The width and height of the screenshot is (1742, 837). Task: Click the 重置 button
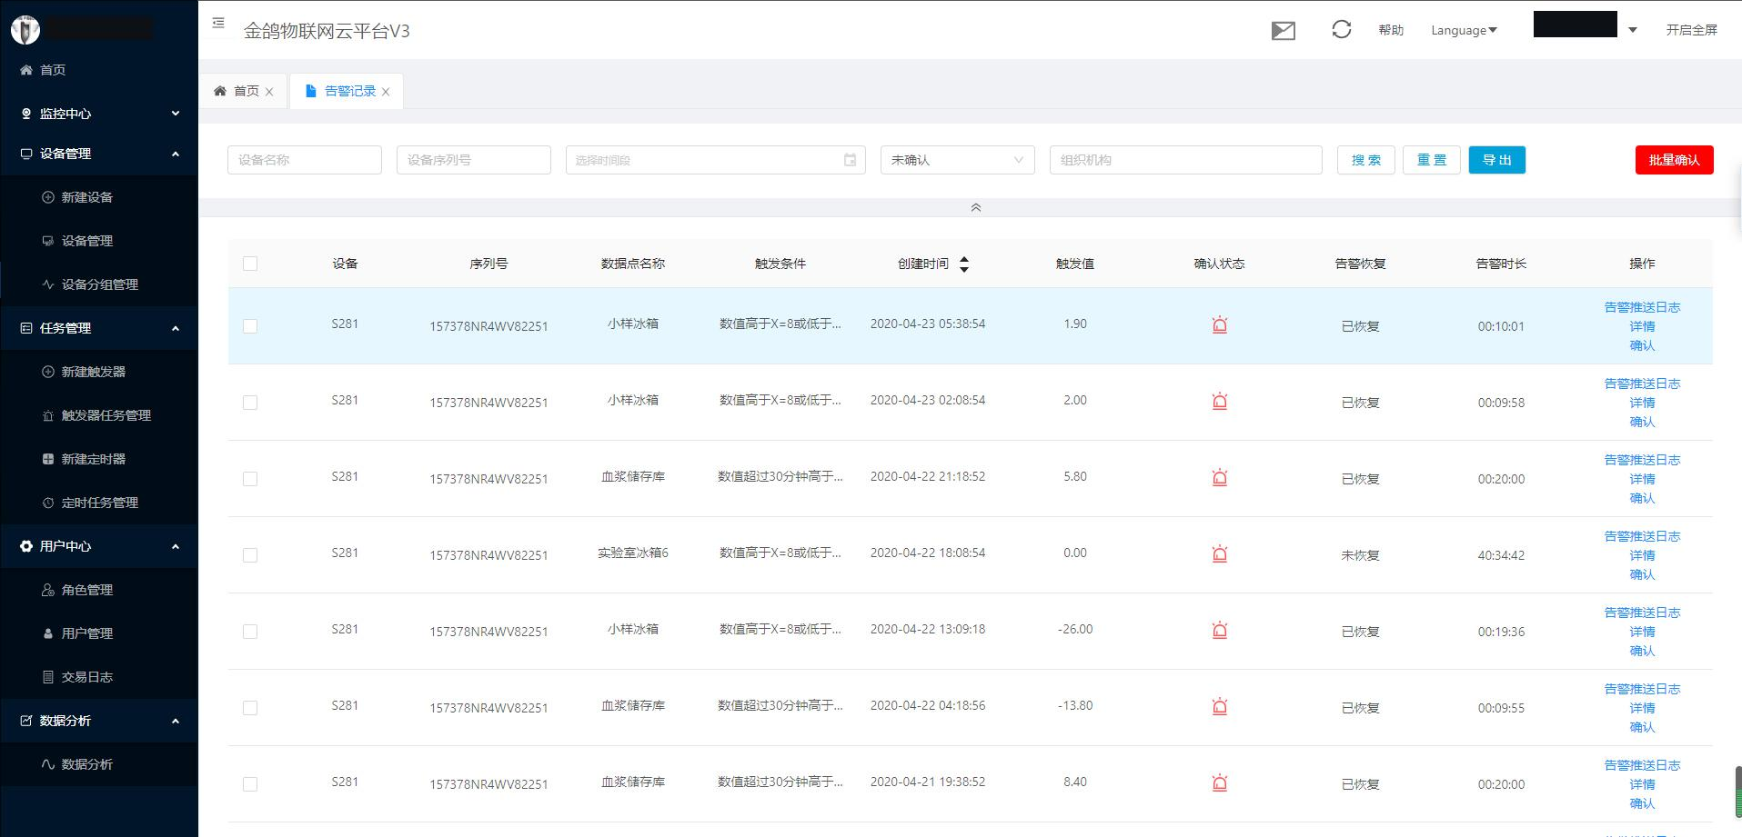[1432, 160]
